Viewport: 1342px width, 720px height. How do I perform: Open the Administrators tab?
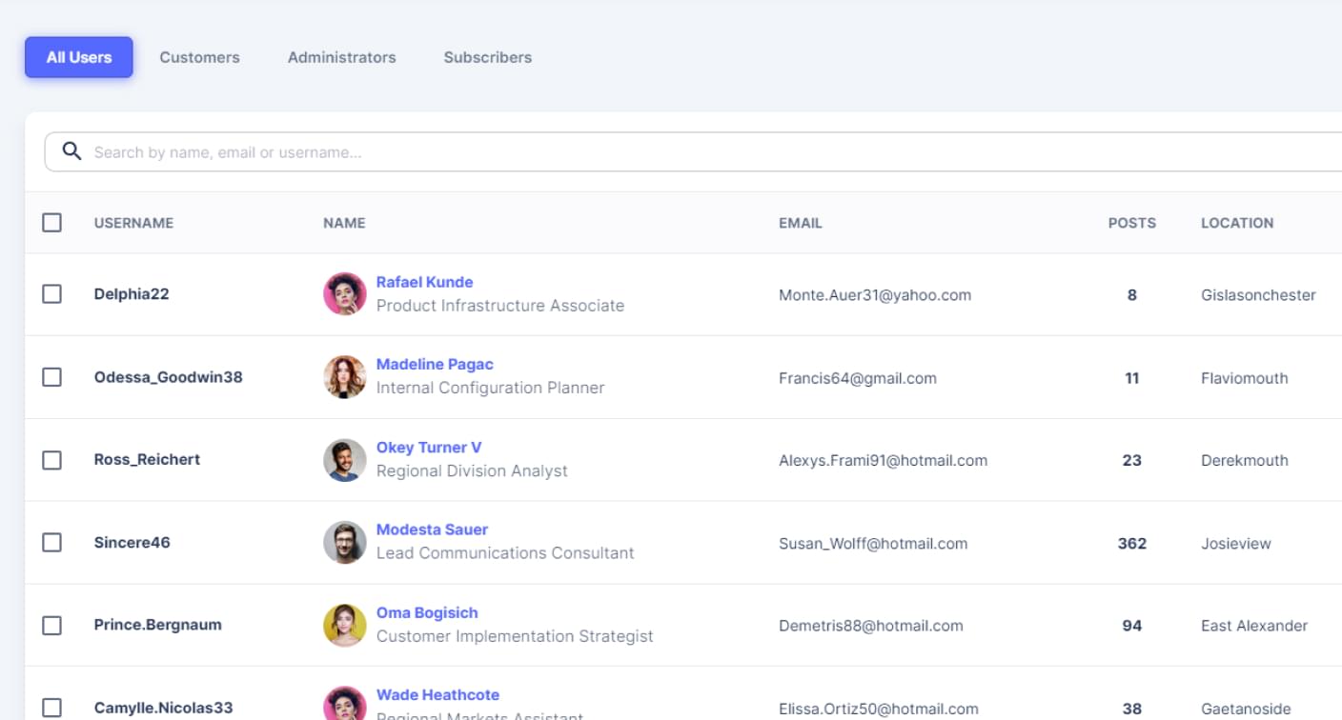pos(341,57)
